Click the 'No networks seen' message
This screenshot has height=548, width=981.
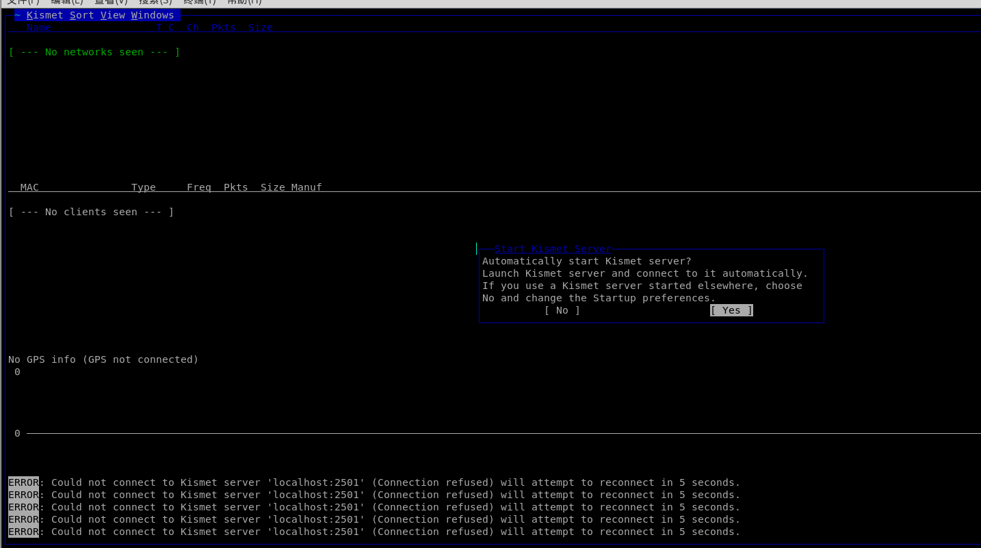pyautogui.click(x=94, y=52)
